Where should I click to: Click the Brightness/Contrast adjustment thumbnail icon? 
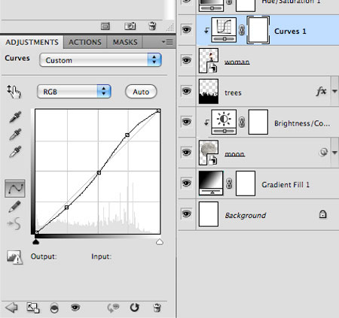click(x=224, y=122)
